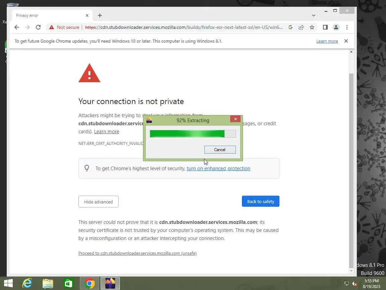The image size is (386, 290).
Task: Switch to Chrome on the taskbar
Action: click(x=89, y=283)
